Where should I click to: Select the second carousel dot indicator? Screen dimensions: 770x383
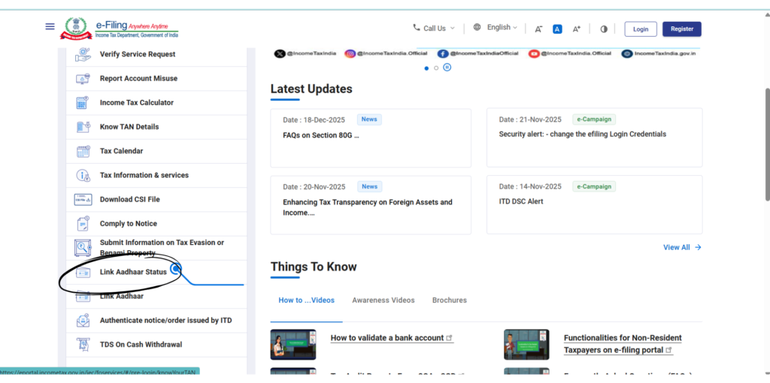click(436, 68)
